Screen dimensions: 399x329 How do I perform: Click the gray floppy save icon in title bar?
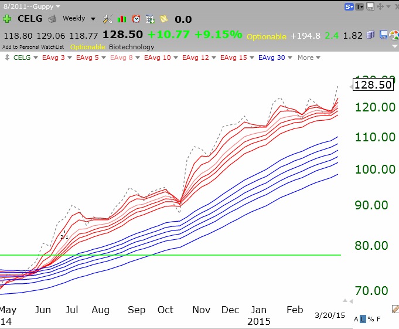coord(370,6)
